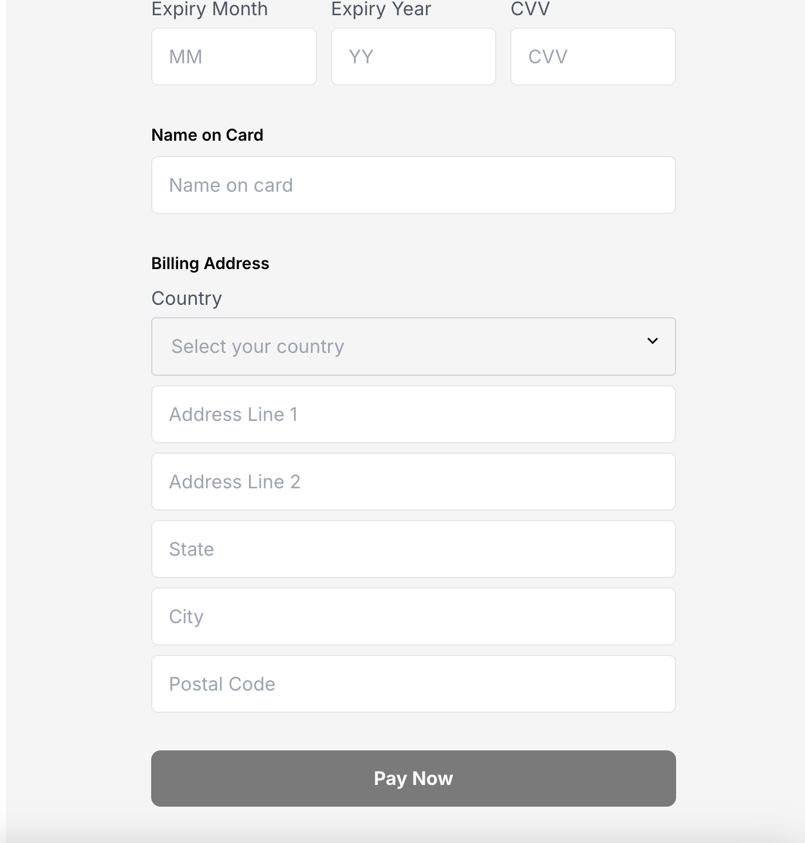
Task: Click the 'Billing Address' heading
Action: tap(210, 263)
